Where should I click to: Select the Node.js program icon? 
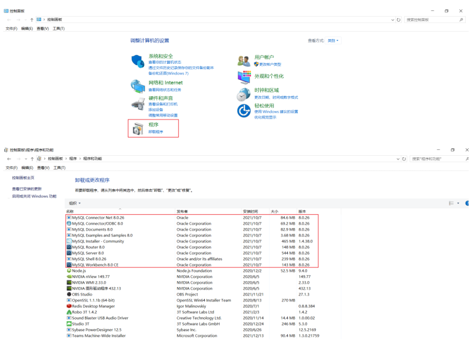coord(69,271)
